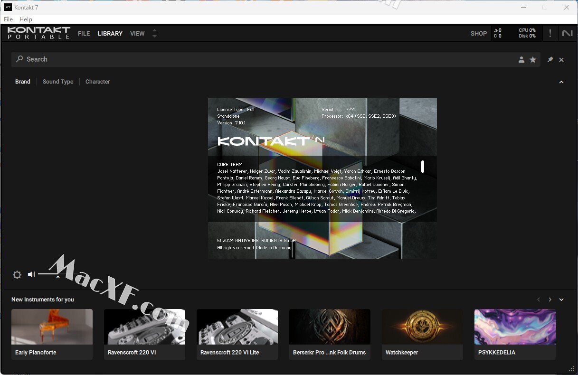Screen dimensions: 578x375
Task: Open the Help menu
Action: pyautogui.click(x=26, y=19)
